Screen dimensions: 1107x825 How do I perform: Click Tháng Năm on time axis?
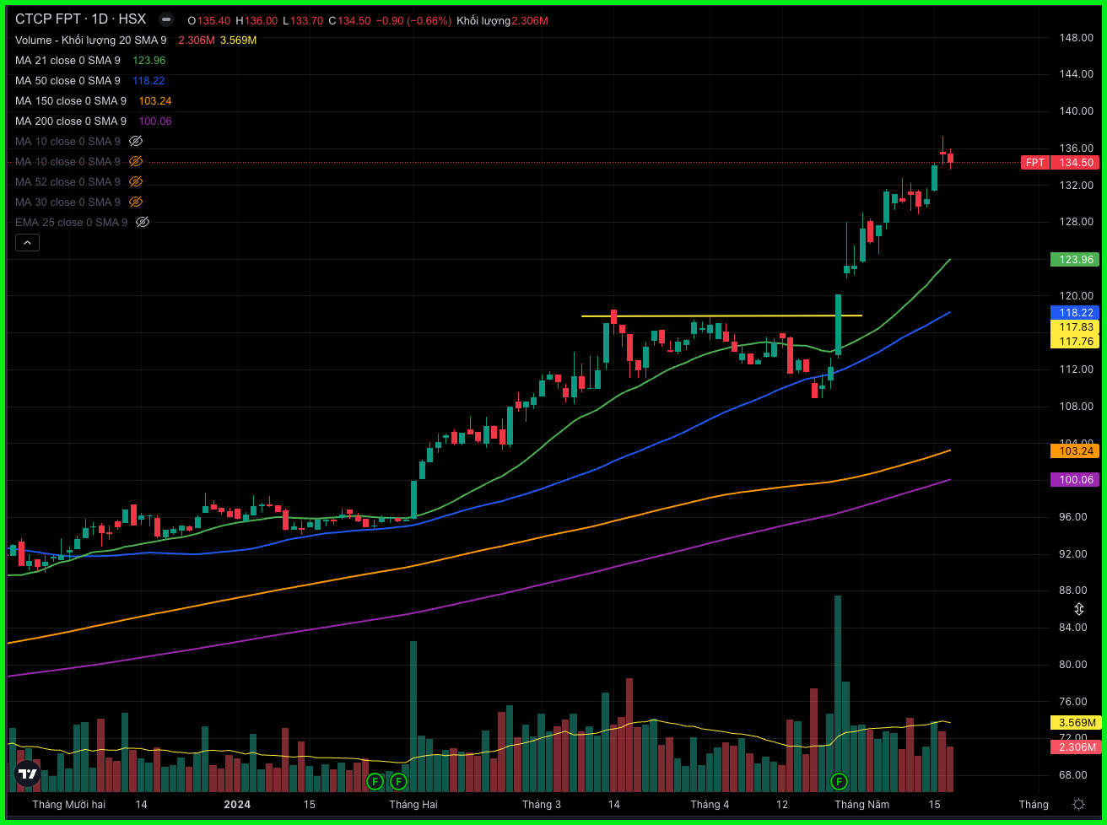[861, 805]
